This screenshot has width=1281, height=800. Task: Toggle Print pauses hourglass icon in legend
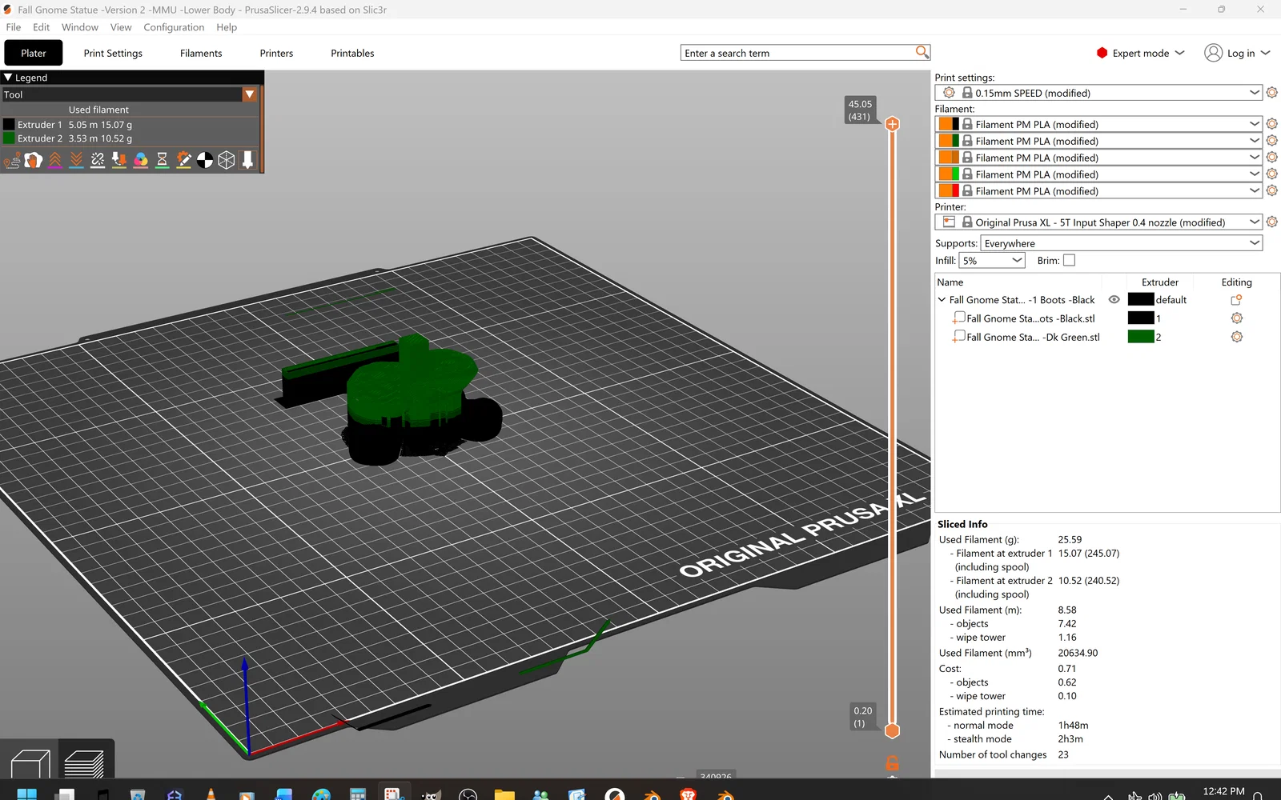point(163,161)
